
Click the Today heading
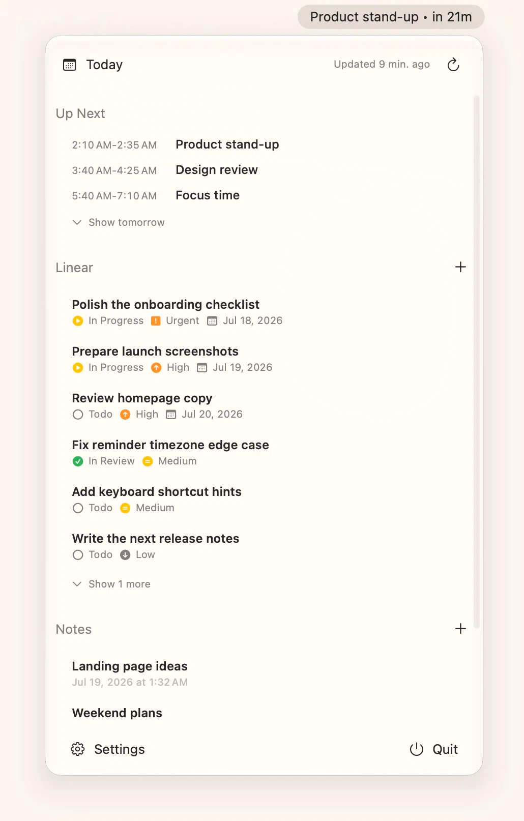tap(104, 65)
